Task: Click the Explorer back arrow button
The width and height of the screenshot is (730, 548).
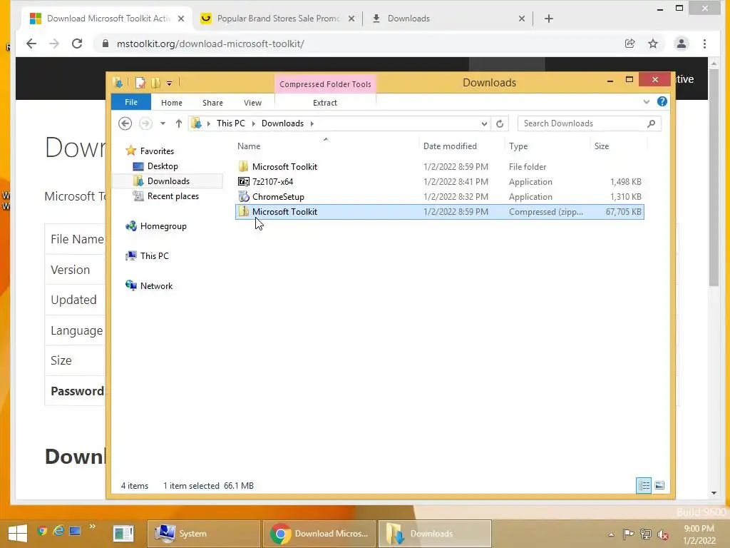Action: pyautogui.click(x=125, y=123)
